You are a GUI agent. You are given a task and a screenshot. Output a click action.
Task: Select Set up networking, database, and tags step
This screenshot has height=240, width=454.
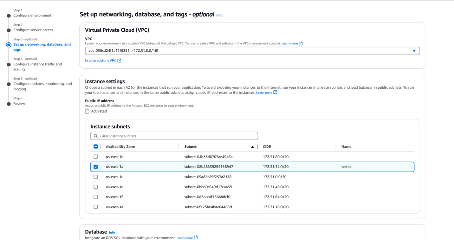(42, 47)
